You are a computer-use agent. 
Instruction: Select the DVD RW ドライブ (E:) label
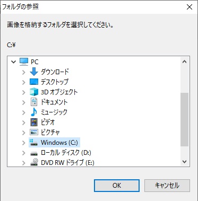coord(67,163)
